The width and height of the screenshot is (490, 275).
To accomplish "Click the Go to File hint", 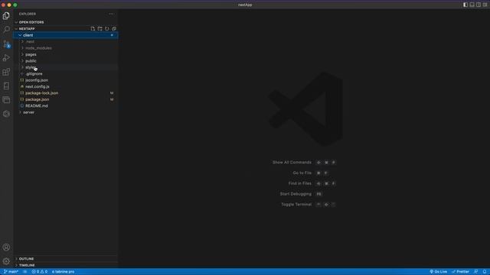I will click(x=302, y=173).
